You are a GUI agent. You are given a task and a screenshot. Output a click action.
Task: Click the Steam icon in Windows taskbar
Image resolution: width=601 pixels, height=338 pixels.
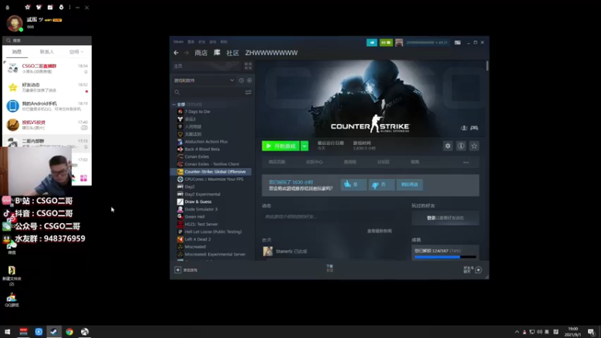54,331
